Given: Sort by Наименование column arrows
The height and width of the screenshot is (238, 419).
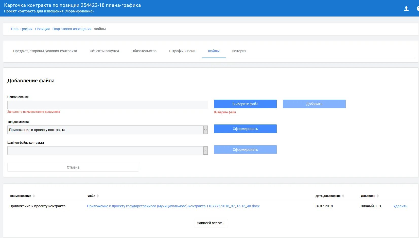Looking at the screenshot, I should click(34, 196).
